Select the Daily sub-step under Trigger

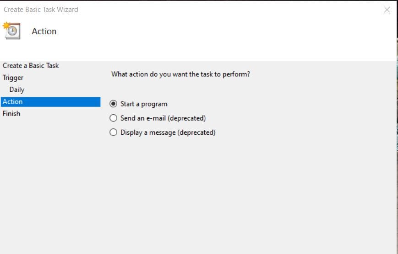coord(17,90)
